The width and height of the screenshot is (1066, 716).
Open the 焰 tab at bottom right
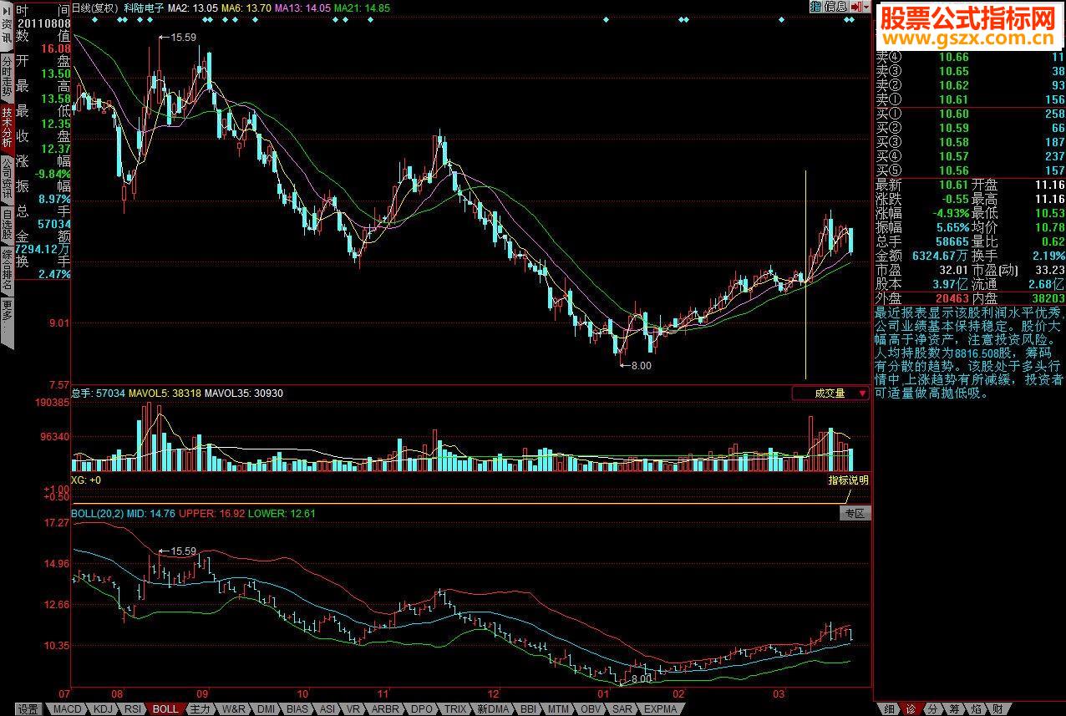point(976,709)
